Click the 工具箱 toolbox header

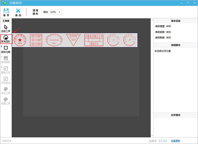pos(6,21)
